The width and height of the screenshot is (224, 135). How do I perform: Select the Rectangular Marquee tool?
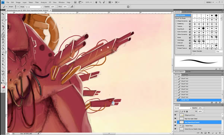[3, 17]
